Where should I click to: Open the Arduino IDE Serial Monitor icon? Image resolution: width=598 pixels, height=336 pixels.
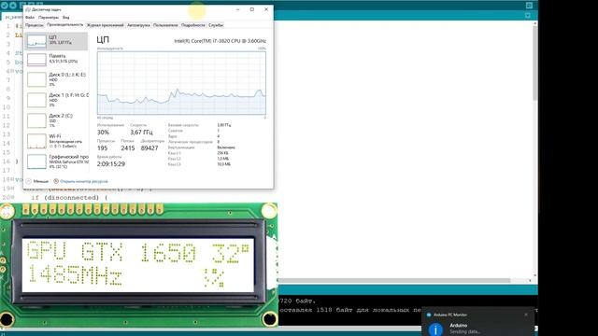[529, 5]
